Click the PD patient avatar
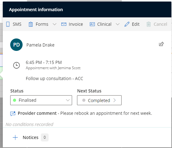 click(x=16, y=45)
